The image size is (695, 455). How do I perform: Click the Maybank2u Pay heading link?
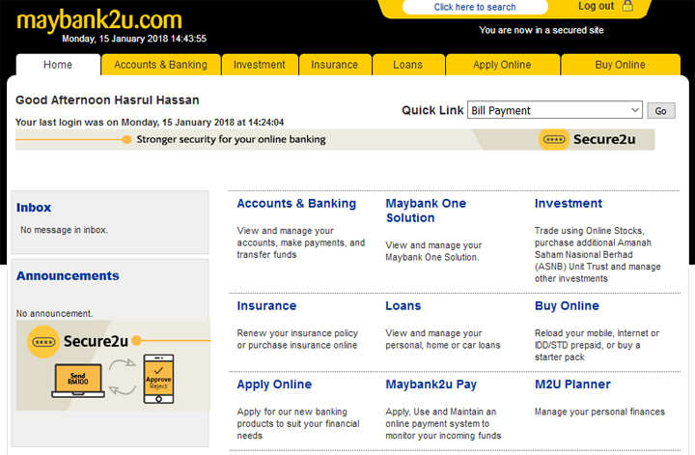coord(431,384)
